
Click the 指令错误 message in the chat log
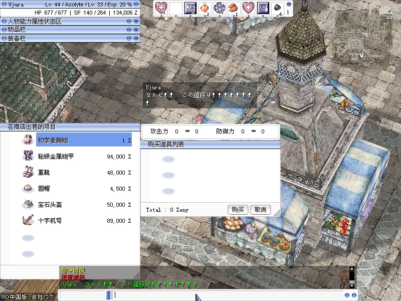tap(73, 270)
